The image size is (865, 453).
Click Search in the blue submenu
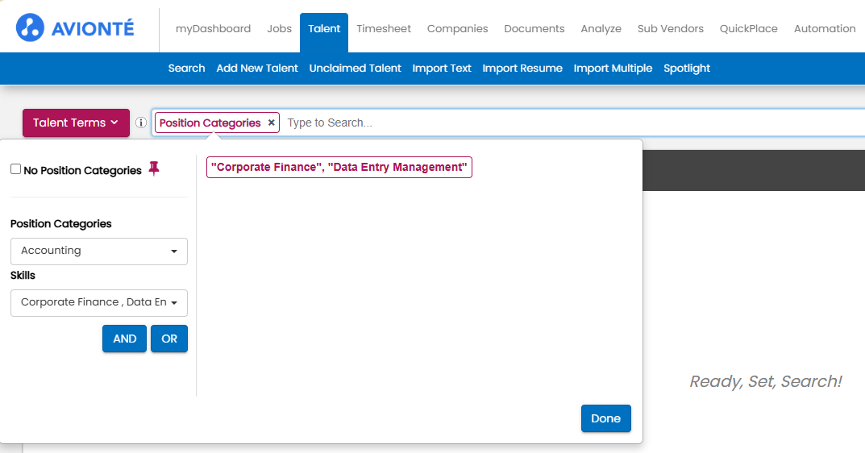[186, 69]
